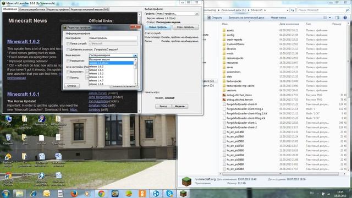Click the 'Новый профиль' button

(x=158, y=27)
